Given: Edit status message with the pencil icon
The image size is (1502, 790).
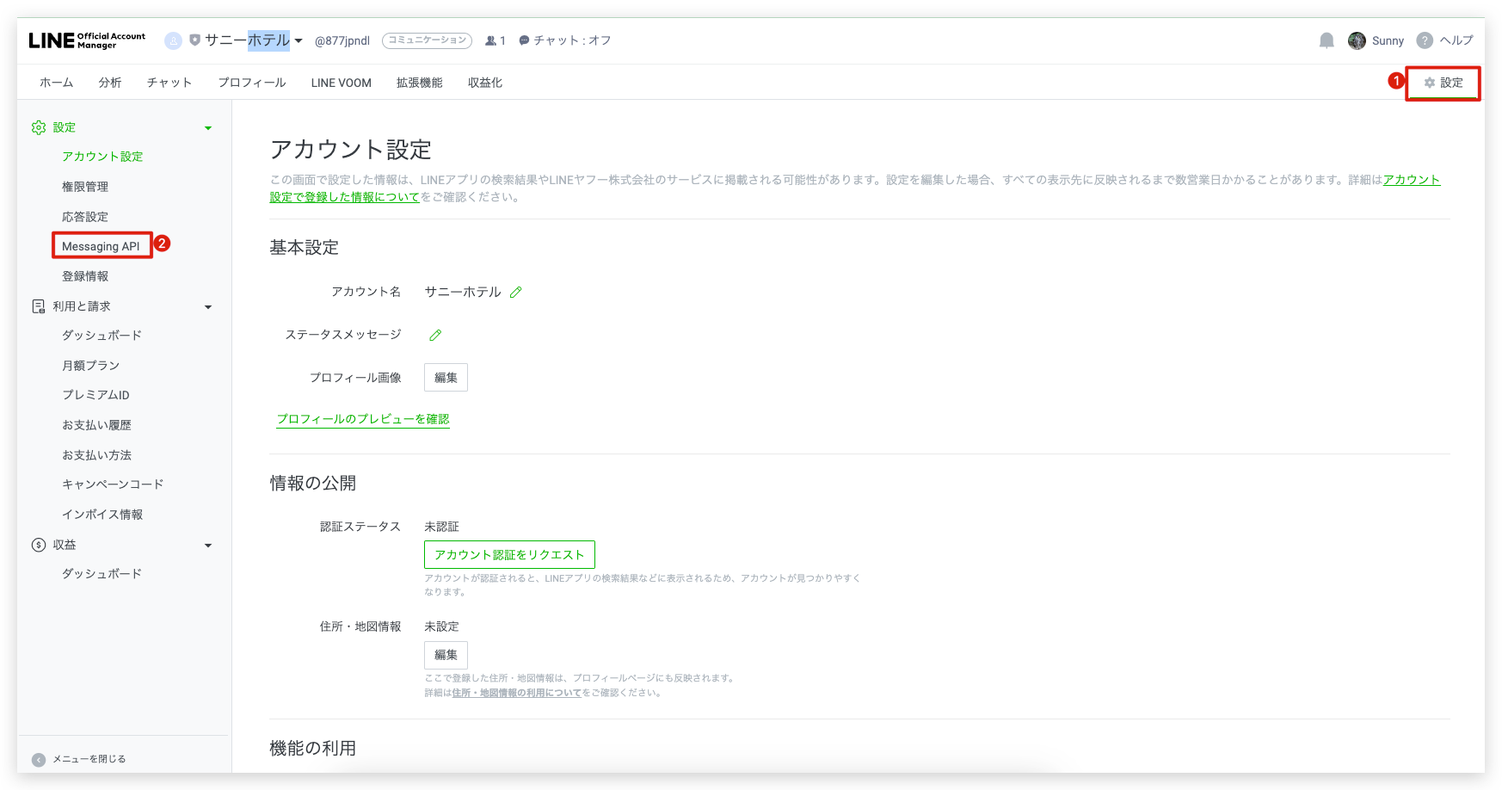Looking at the screenshot, I should 435,335.
